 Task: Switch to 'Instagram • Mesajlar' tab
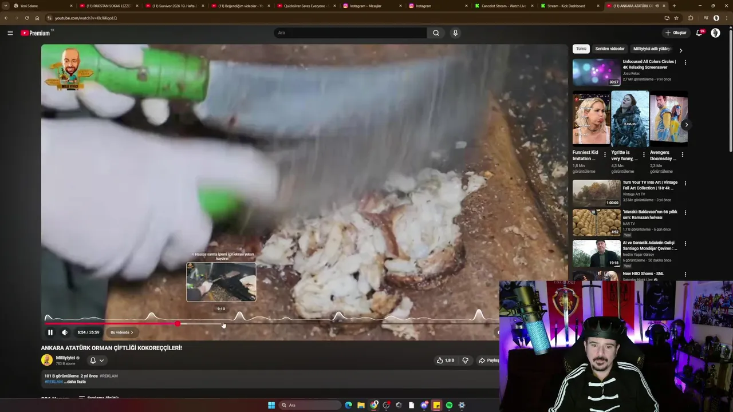coord(372,6)
